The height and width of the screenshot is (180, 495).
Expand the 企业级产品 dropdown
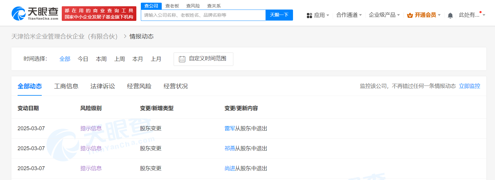pyautogui.click(x=384, y=15)
